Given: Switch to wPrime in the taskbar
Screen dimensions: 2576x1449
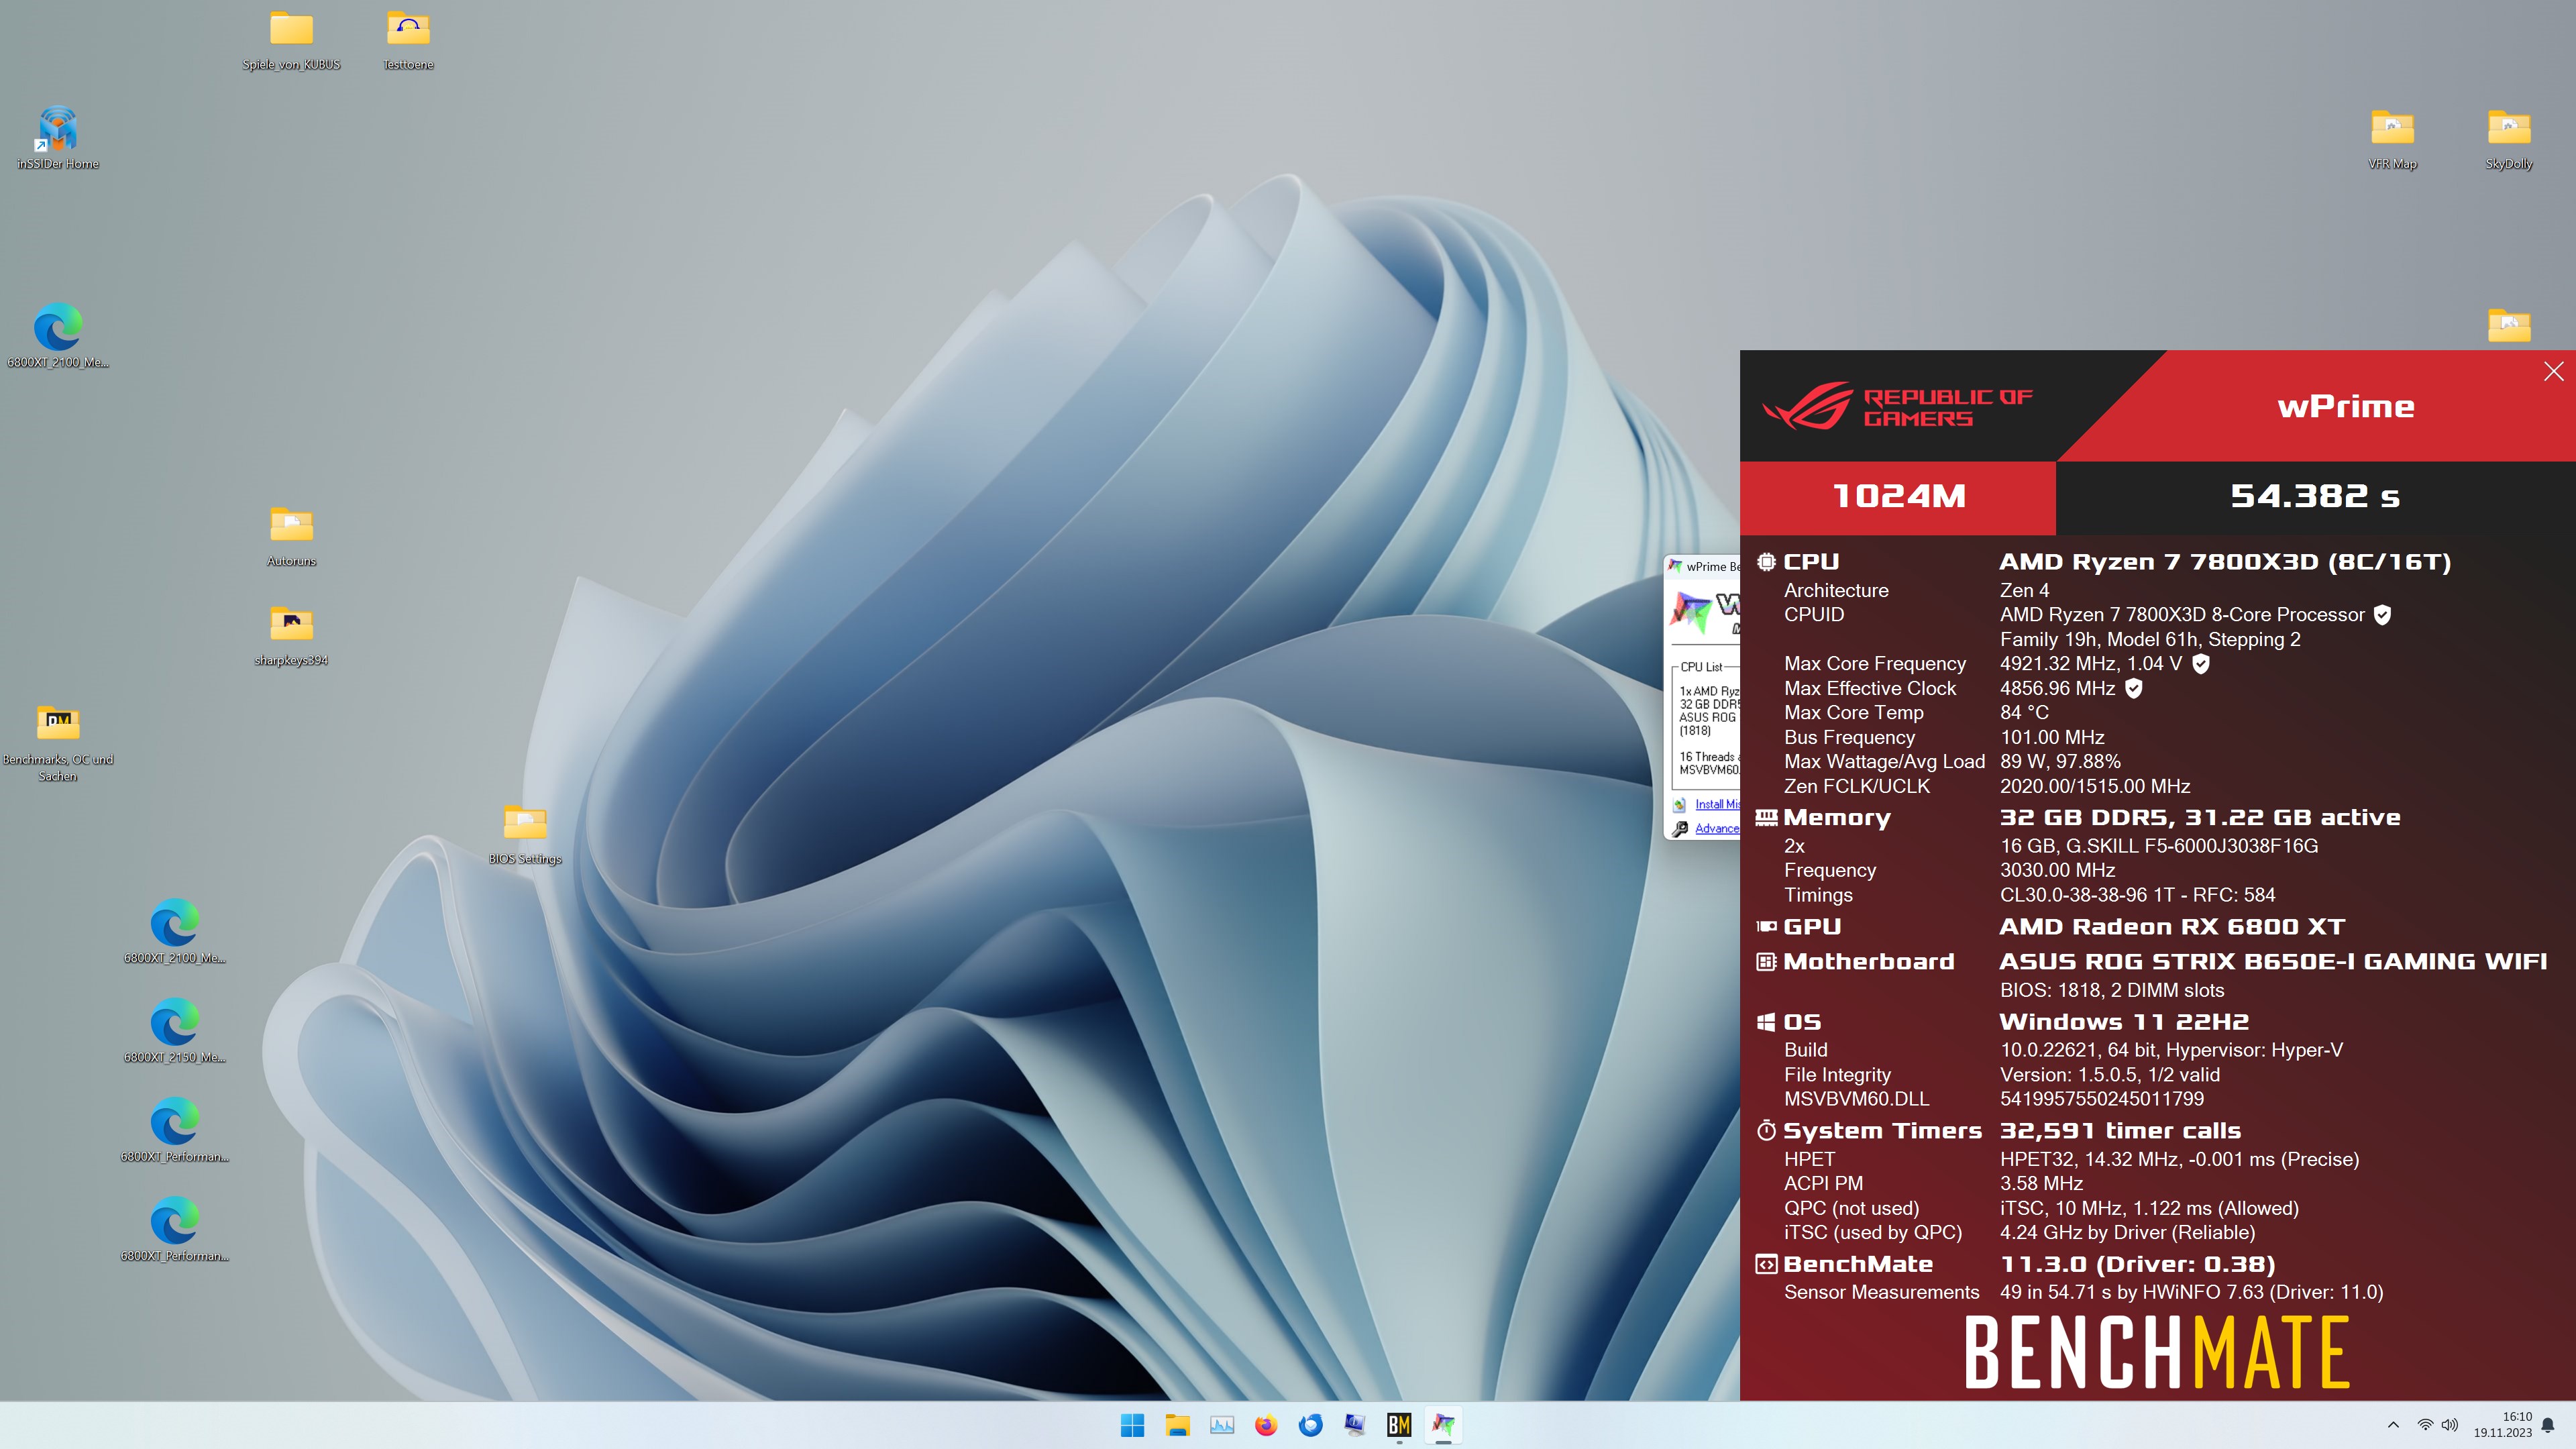Looking at the screenshot, I should click(x=1443, y=1425).
